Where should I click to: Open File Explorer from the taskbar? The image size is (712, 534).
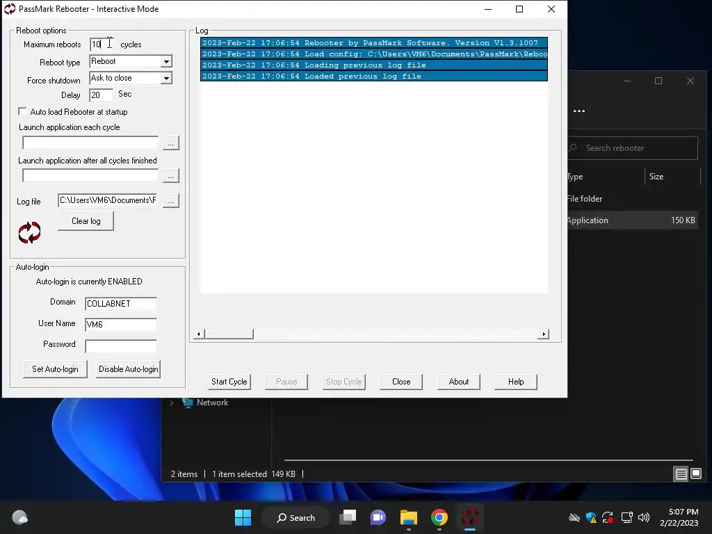409,517
